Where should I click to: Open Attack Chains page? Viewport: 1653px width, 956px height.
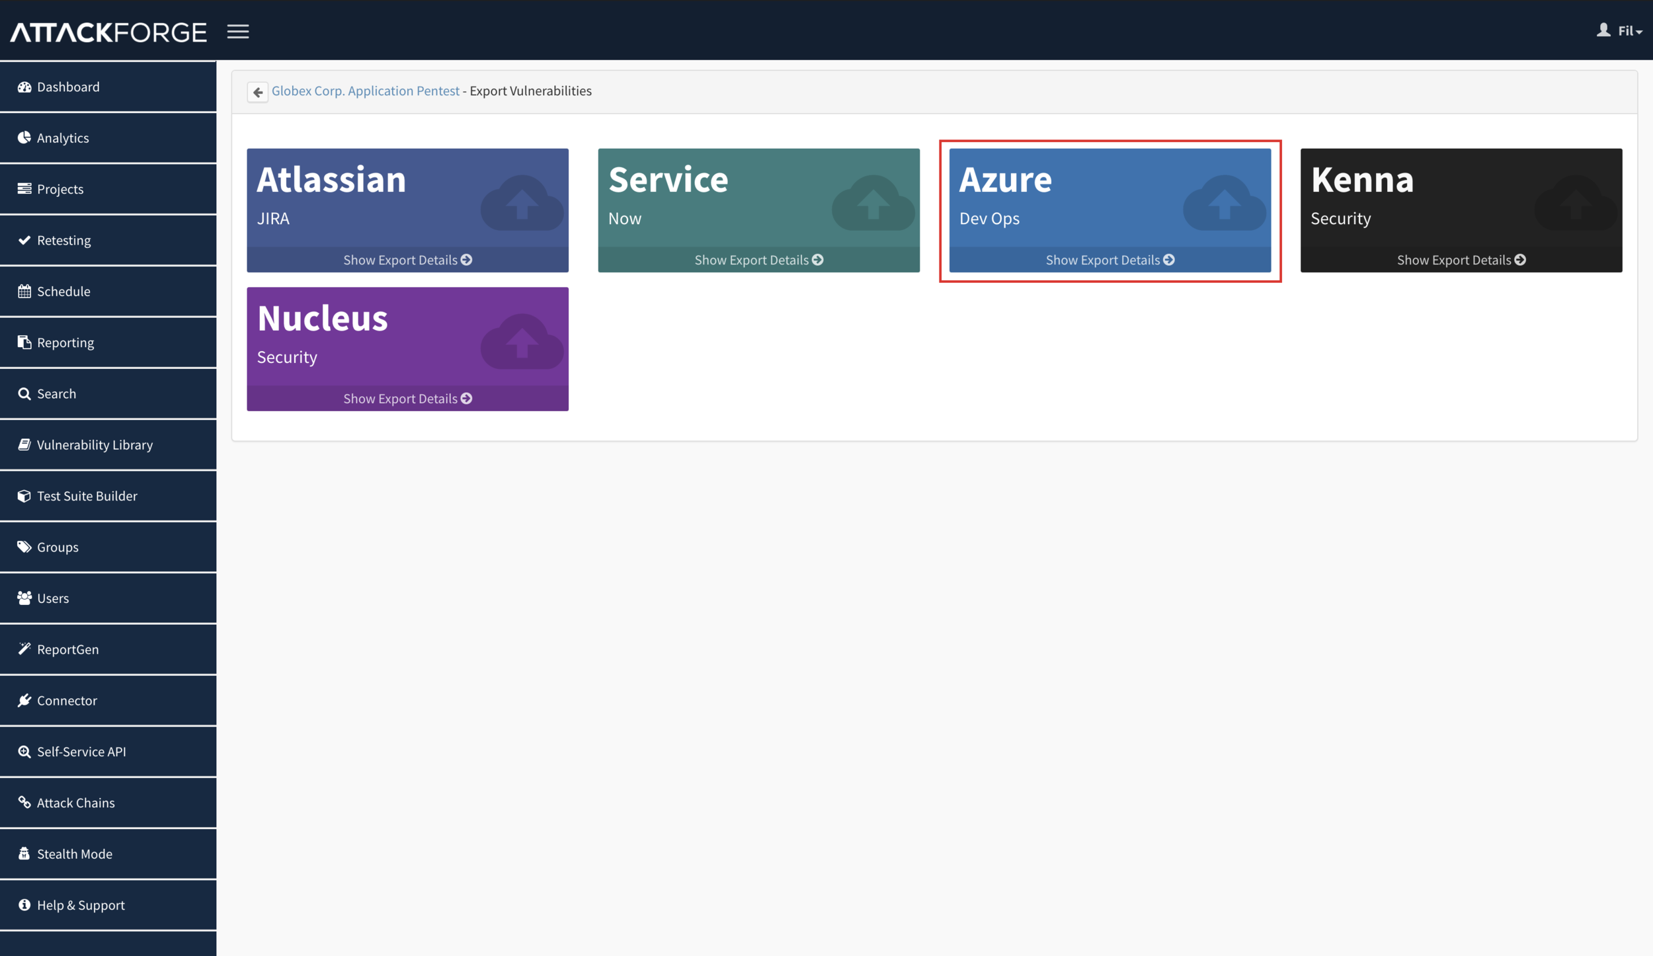click(108, 802)
